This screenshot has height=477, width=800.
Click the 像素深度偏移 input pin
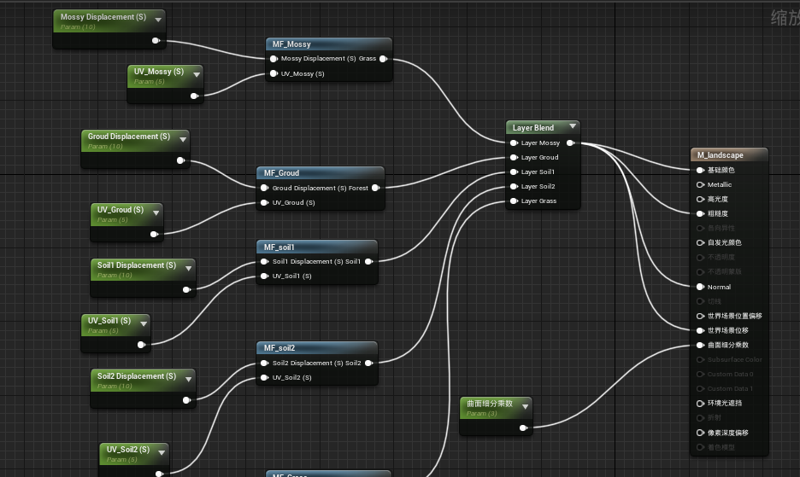point(701,433)
